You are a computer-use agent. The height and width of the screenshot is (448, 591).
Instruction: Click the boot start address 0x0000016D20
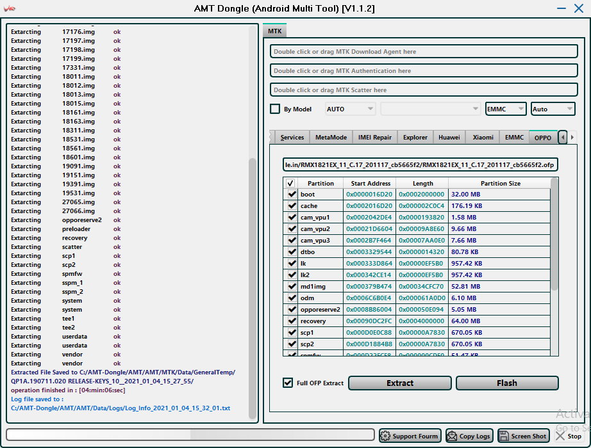(369, 195)
